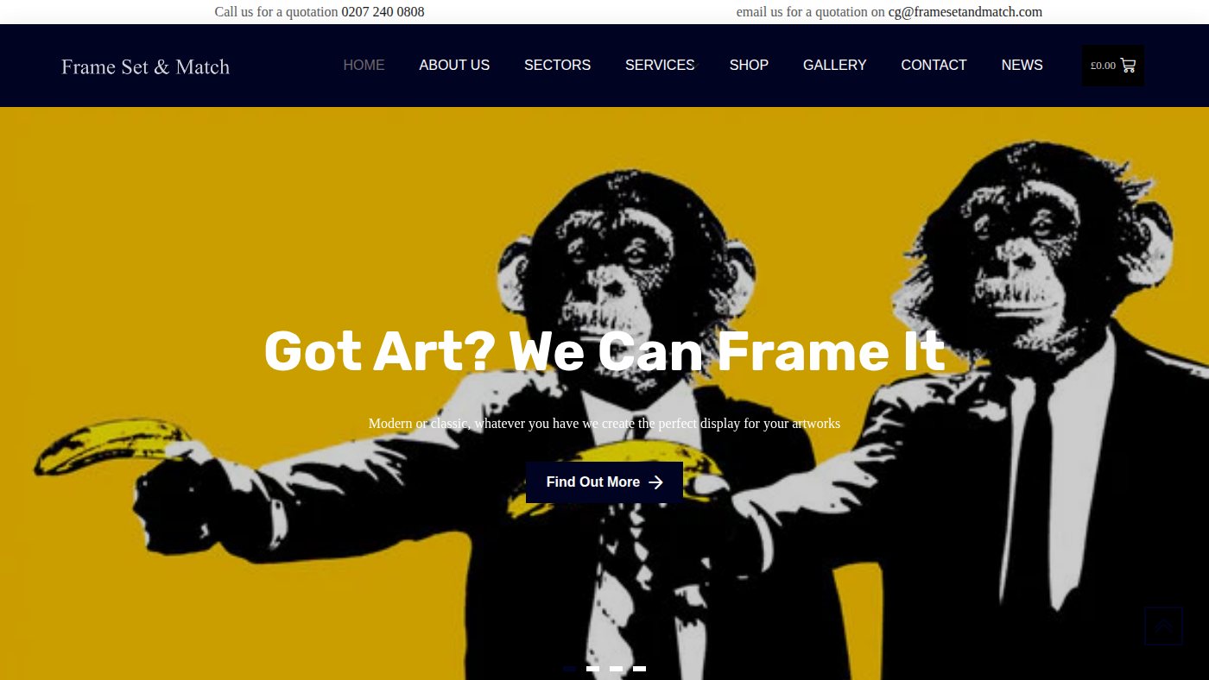Click the Modern or classic subtitle text
1209x680 pixels.
click(604, 424)
